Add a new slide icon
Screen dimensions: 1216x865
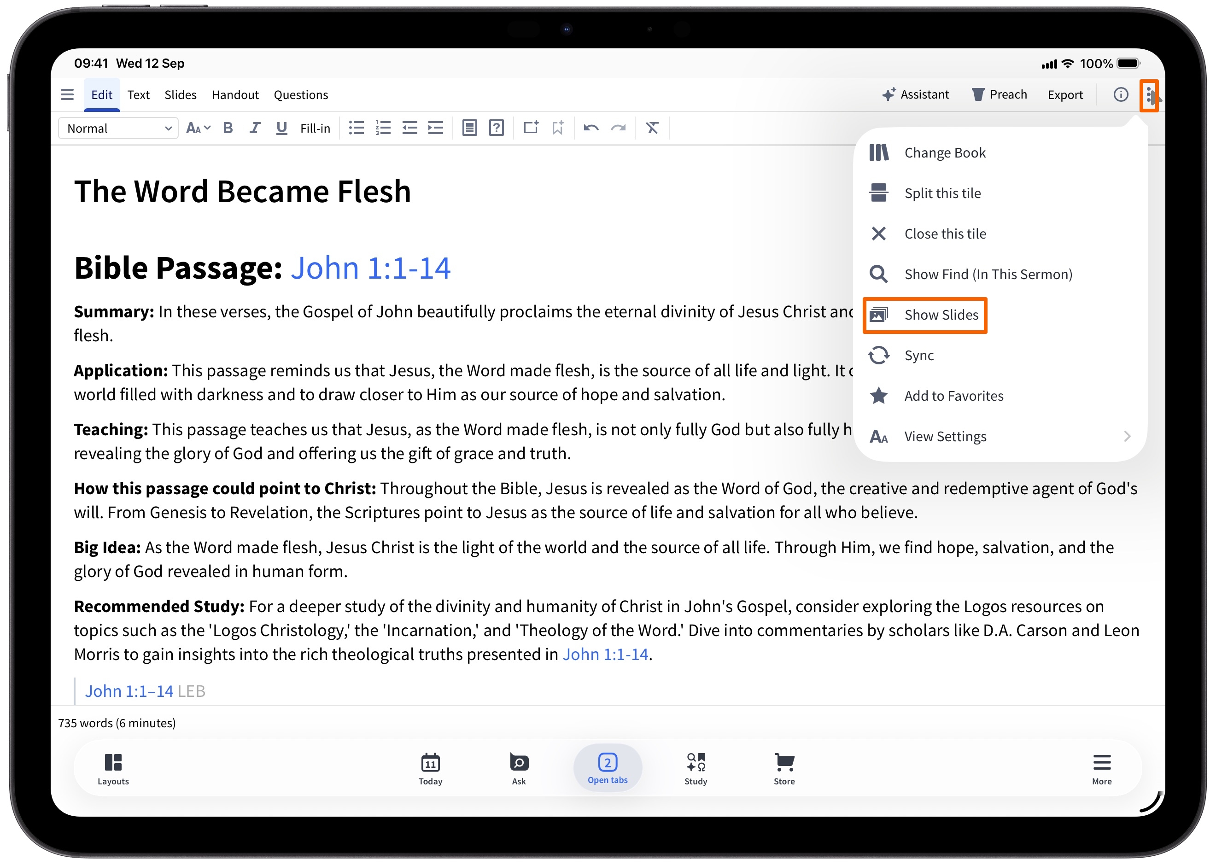(x=531, y=128)
